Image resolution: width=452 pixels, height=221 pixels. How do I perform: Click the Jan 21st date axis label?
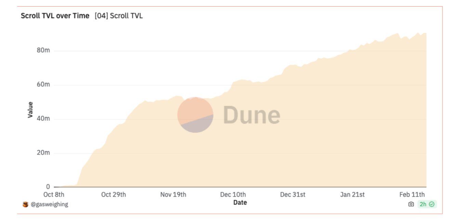(x=352, y=195)
